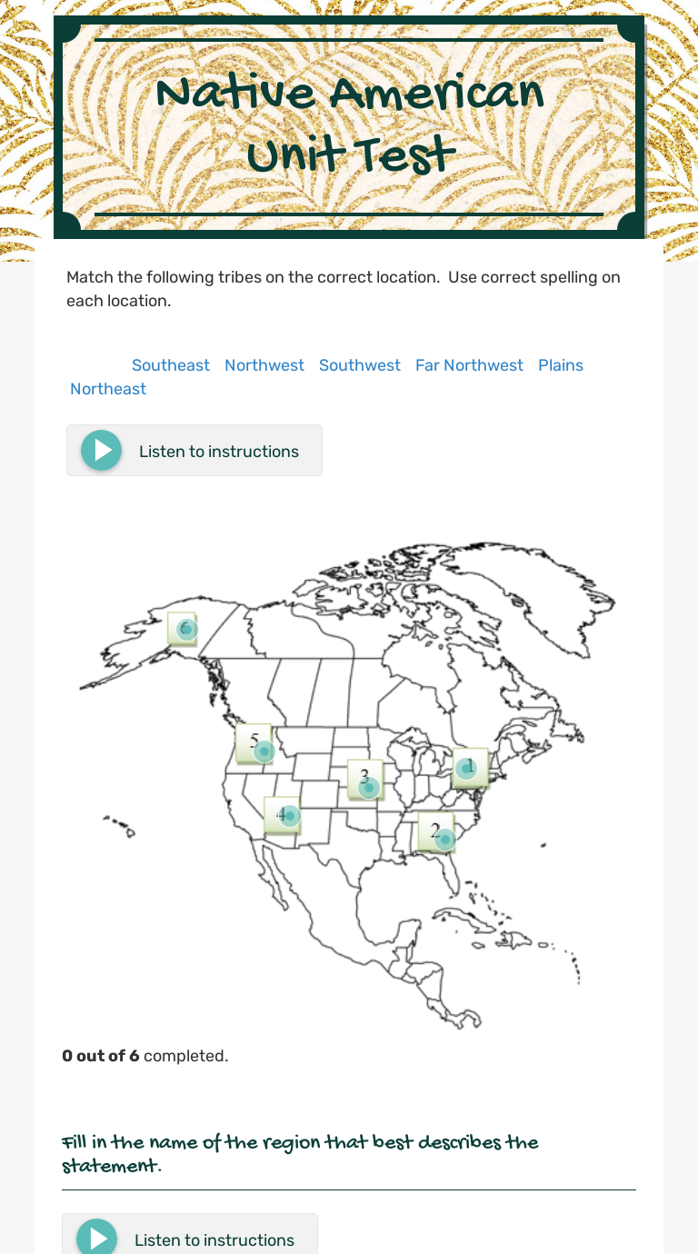Viewport: 698px width, 1254px height.
Task: Select map marker 2 in the Southeast
Action: point(444,840)
